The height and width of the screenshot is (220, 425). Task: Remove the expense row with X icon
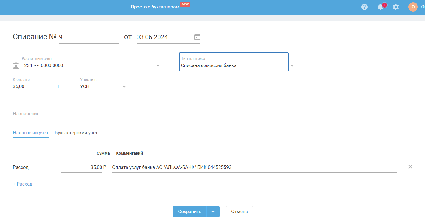(410, 167)
